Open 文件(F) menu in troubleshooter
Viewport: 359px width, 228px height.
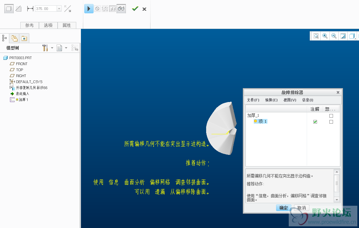click(253, 100)
